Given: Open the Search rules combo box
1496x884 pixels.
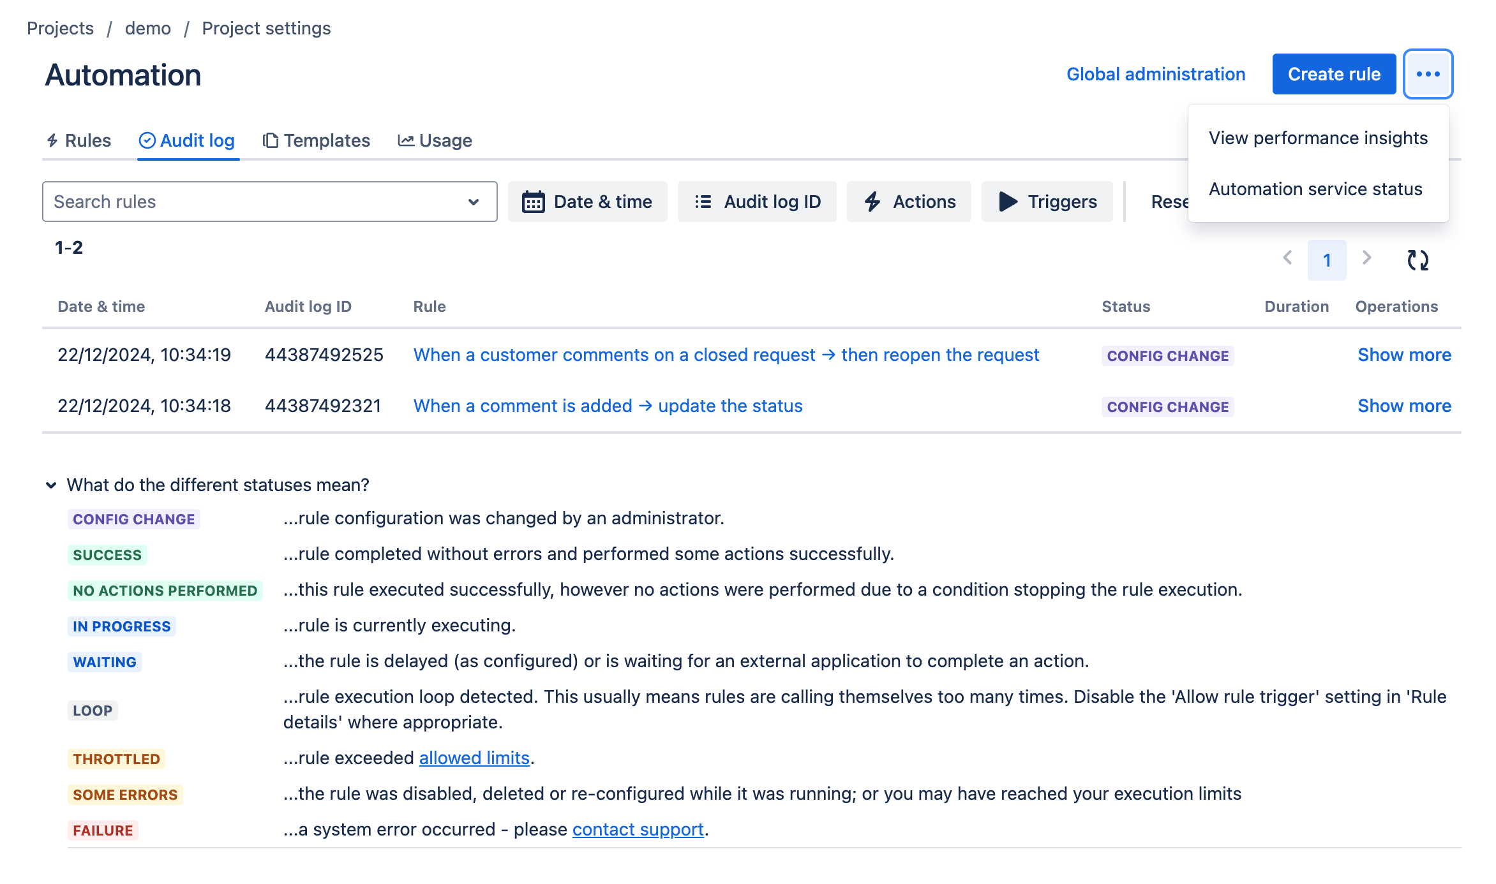Looking at the screenshot, I should click(269, 202).
